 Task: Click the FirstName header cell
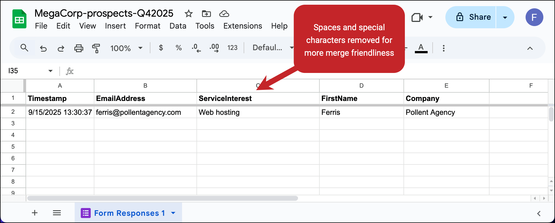point(362,98)
